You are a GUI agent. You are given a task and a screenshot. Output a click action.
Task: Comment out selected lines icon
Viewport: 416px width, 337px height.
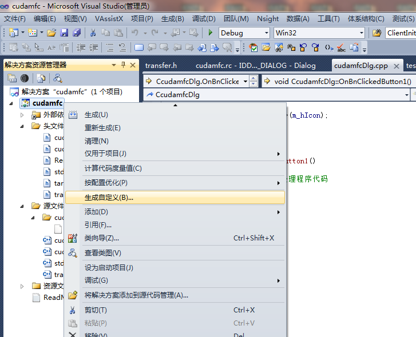pyautogui.click(x=109, y=47)
